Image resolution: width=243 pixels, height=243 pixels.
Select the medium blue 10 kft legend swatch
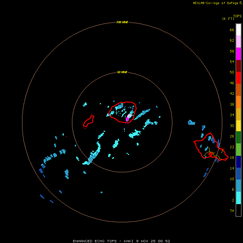tap(238, 174)
